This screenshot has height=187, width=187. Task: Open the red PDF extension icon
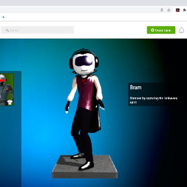178,10
